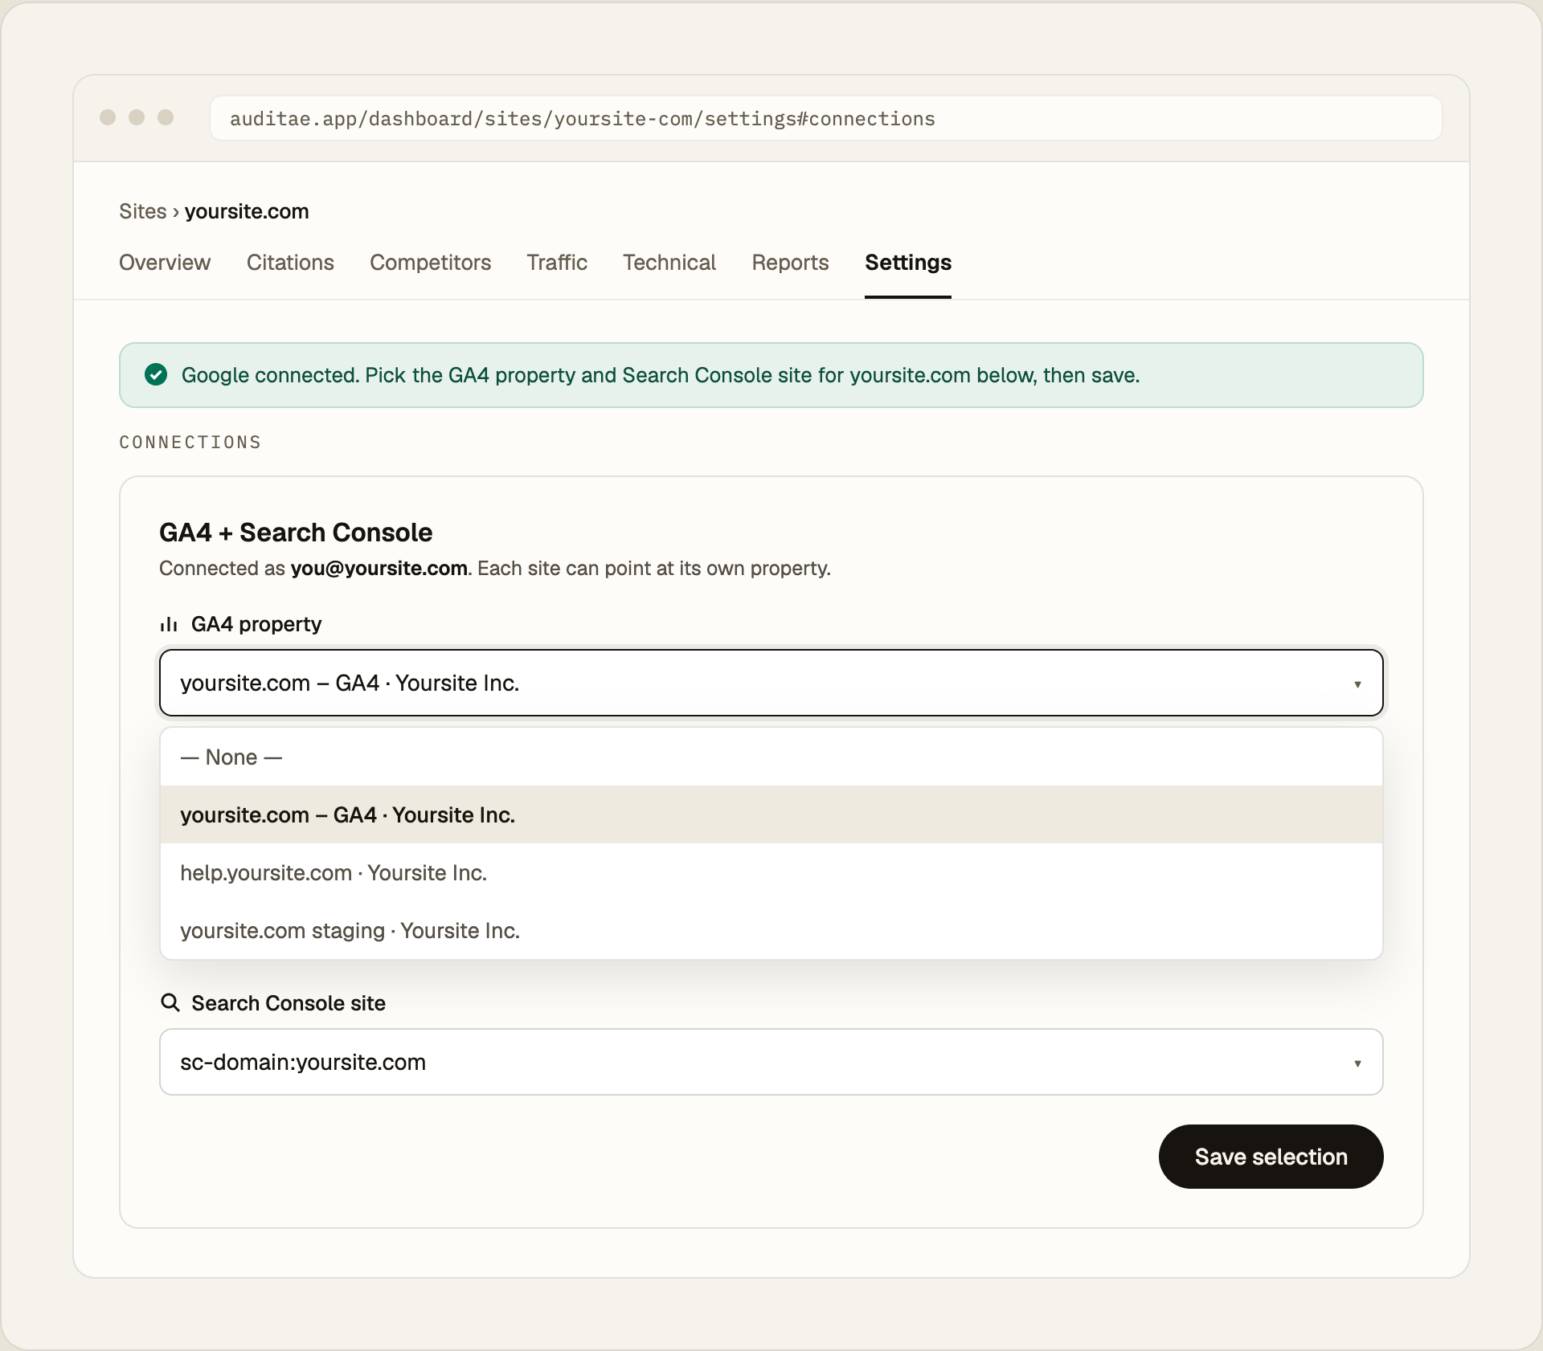Image resolution: width=1543 pixels, height=1351 pixels.
Task: Open the Reports tab
Action: pos(790,263)
